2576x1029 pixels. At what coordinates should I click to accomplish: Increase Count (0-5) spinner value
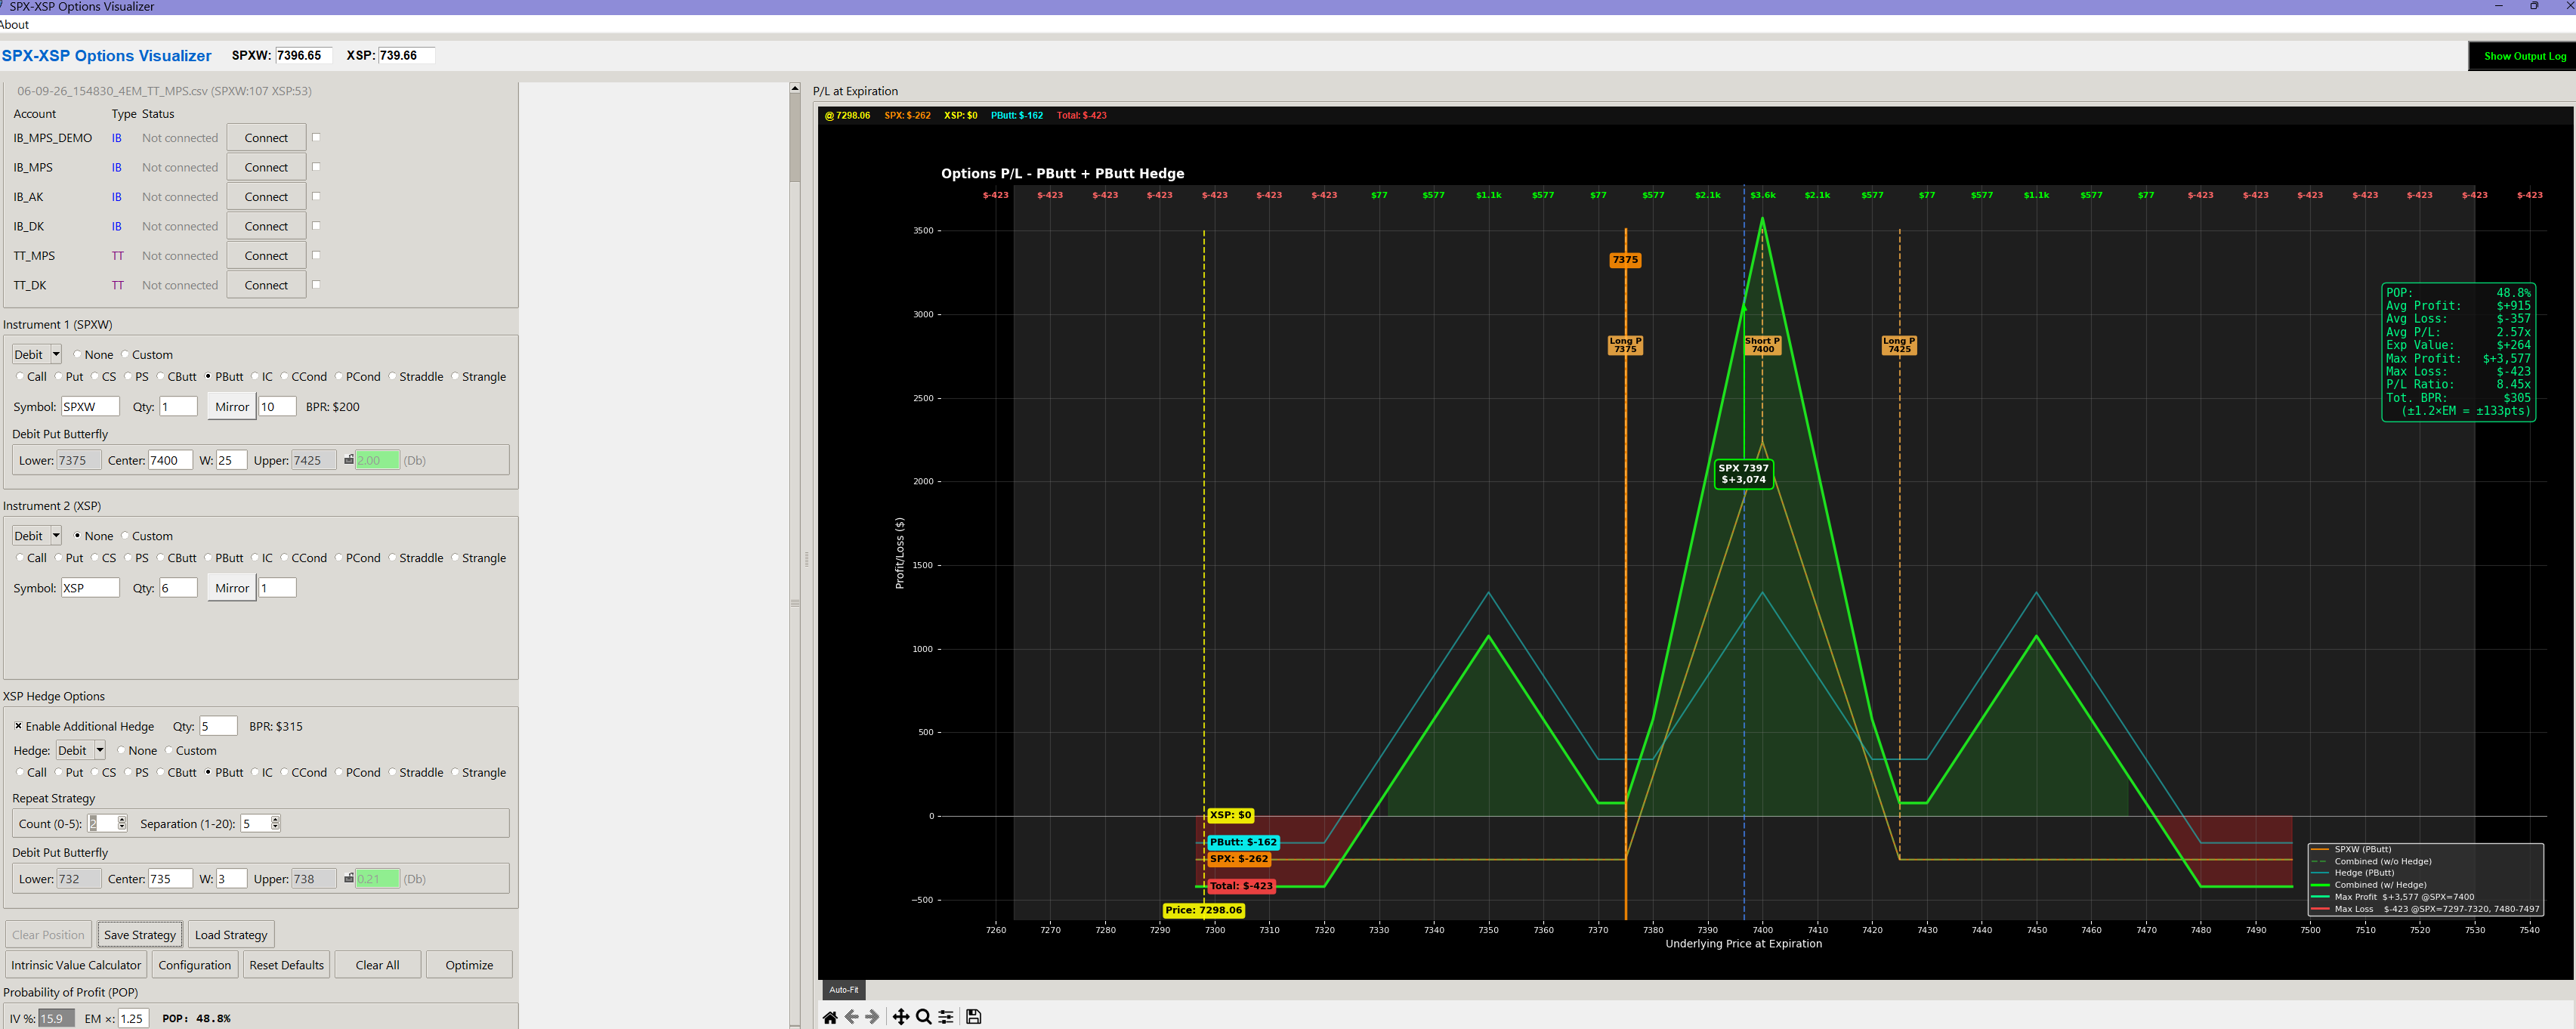[122, 819]
